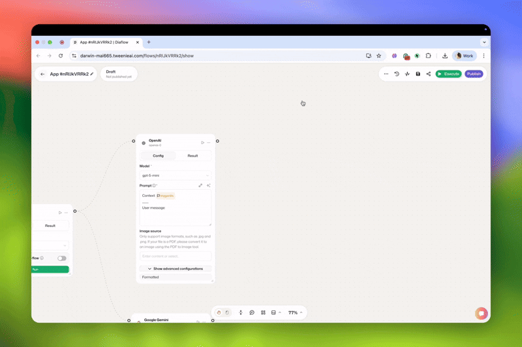Expand layout options caret in bottom bar
Image resolution: width=522 pixels, height=347 pixels.
tap(280, 312)
